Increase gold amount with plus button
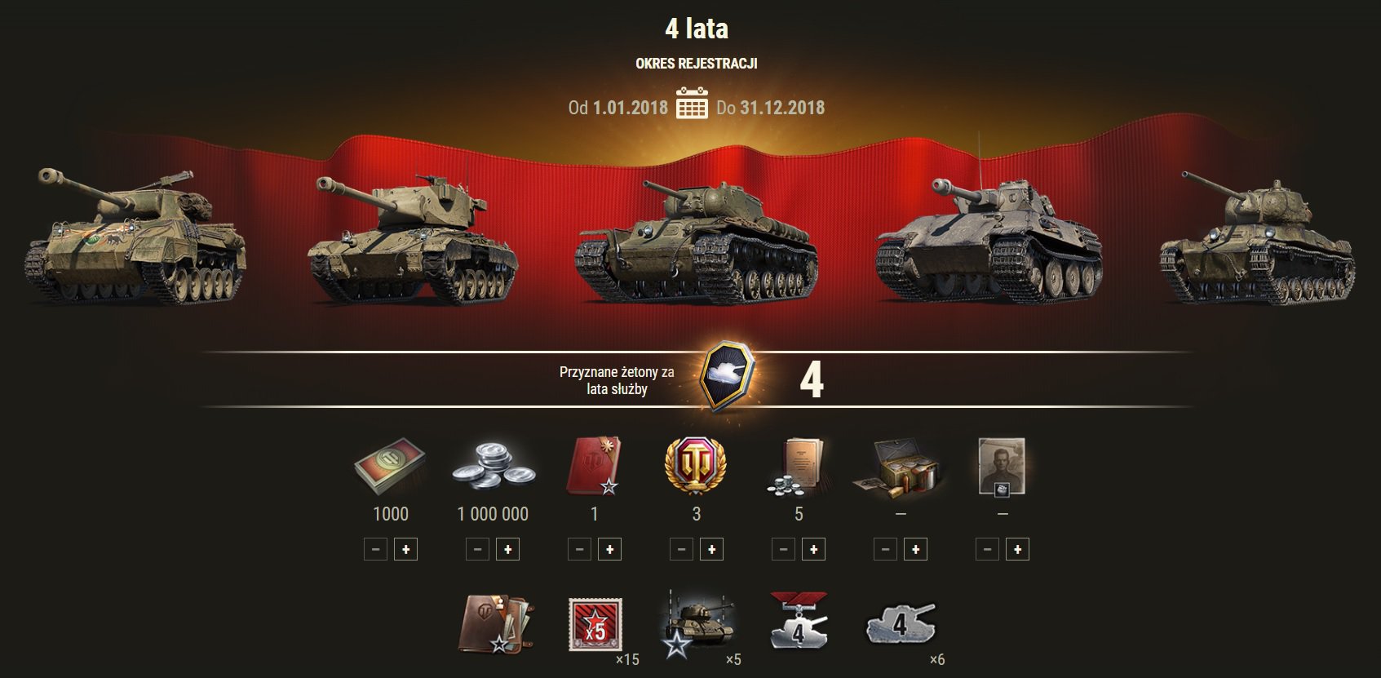The width and height of the screenshot is (1381, 678). (405, 550)
